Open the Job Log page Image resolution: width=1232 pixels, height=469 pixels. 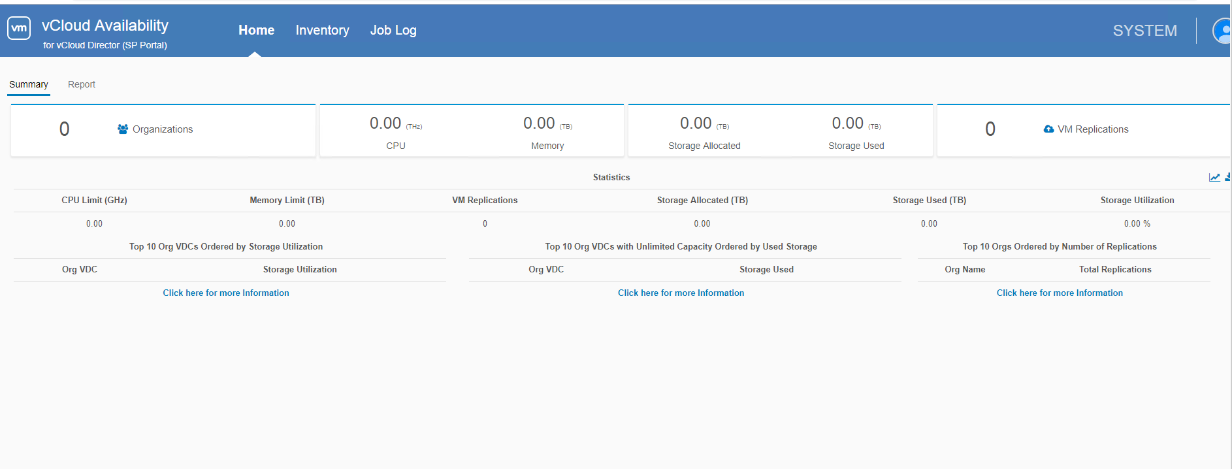tap(393, 30)
